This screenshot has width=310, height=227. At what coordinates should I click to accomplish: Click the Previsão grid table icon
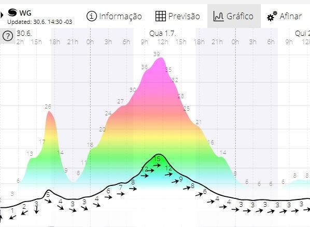pos(161,16)
